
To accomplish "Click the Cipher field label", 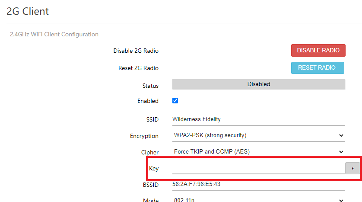I will (x=150, y=152).
